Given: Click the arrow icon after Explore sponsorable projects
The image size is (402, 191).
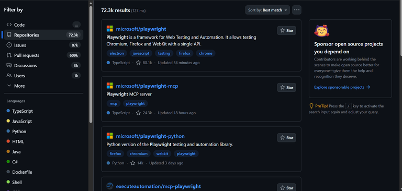Looking at the screenshot, I should point(368,87).
